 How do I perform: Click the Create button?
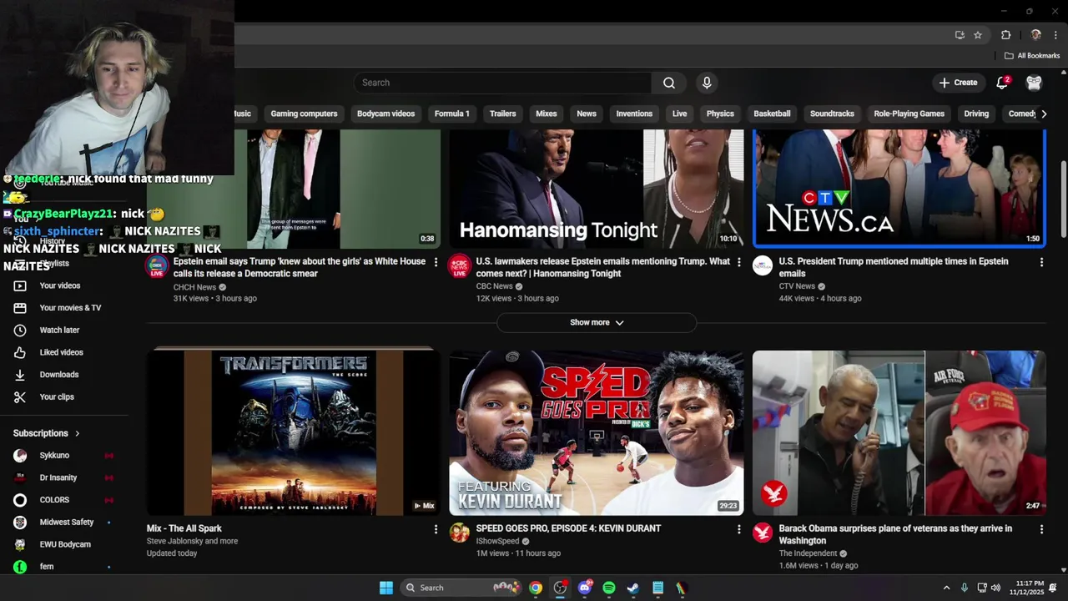click(x=958, y=83)
